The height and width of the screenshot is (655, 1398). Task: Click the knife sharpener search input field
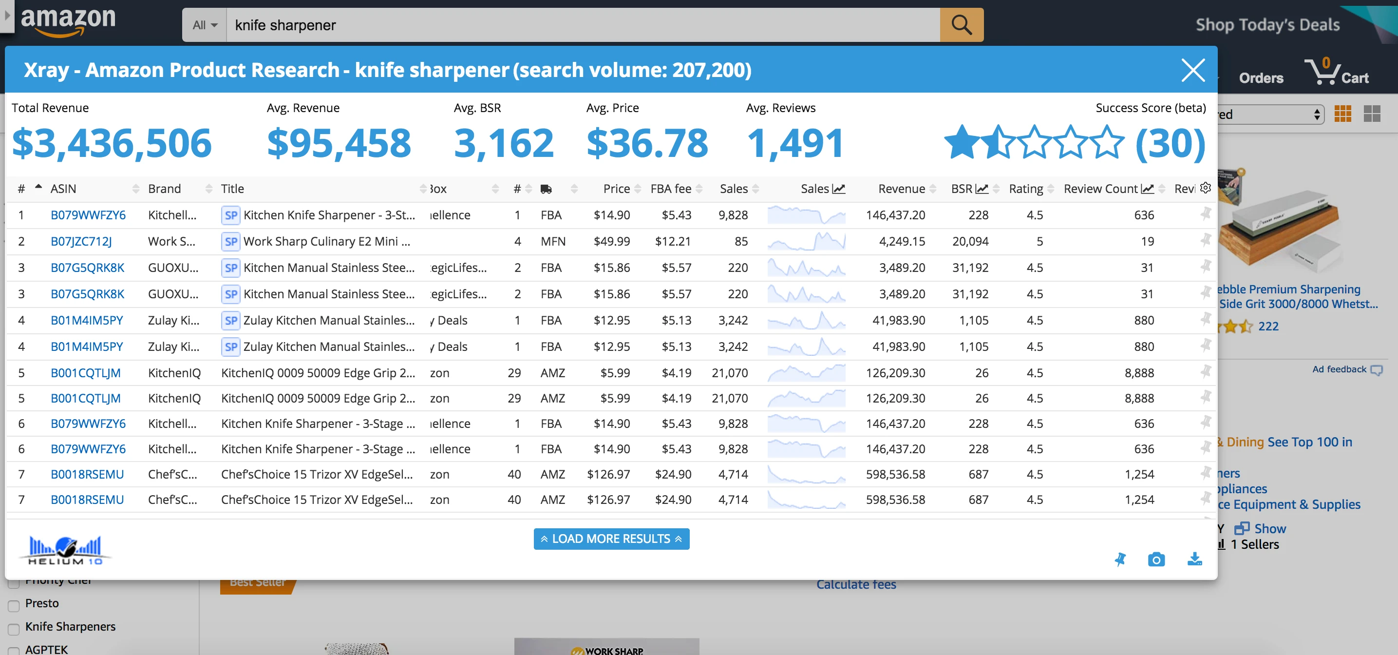[583, 25]
